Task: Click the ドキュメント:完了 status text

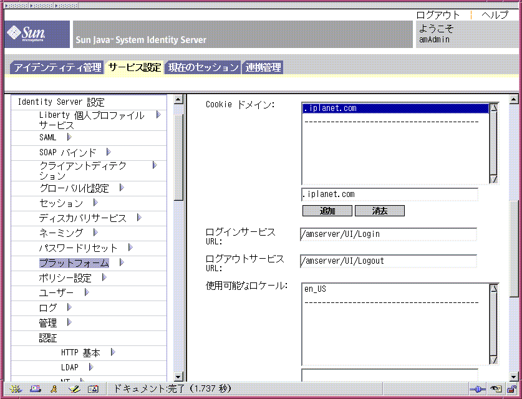Action: click(172, 388)
